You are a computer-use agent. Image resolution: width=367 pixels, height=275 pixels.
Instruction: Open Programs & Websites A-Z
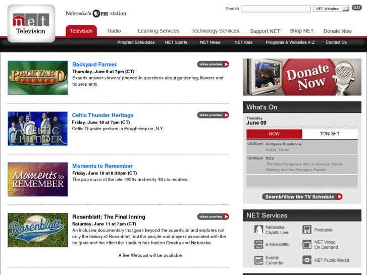click(x=290, y=42)
